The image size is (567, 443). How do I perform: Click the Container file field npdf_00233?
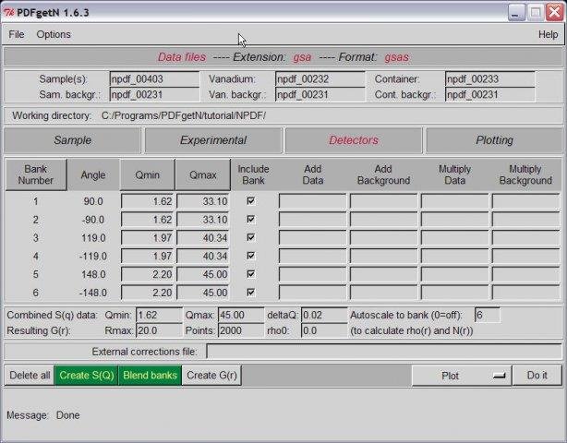point(490,79)
